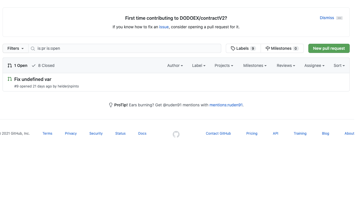Click the search magnifier icon in the filter box

point(33,49)
